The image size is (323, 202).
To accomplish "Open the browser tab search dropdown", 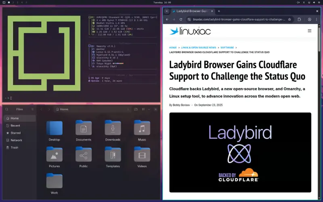I will [x=166, y=11].
